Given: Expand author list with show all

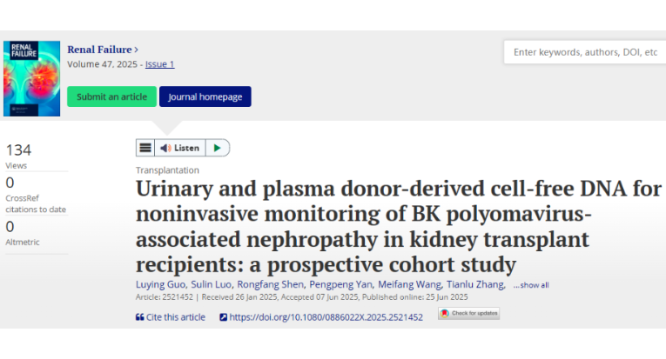Looking at the screenshot, I should tap(531, 285).
